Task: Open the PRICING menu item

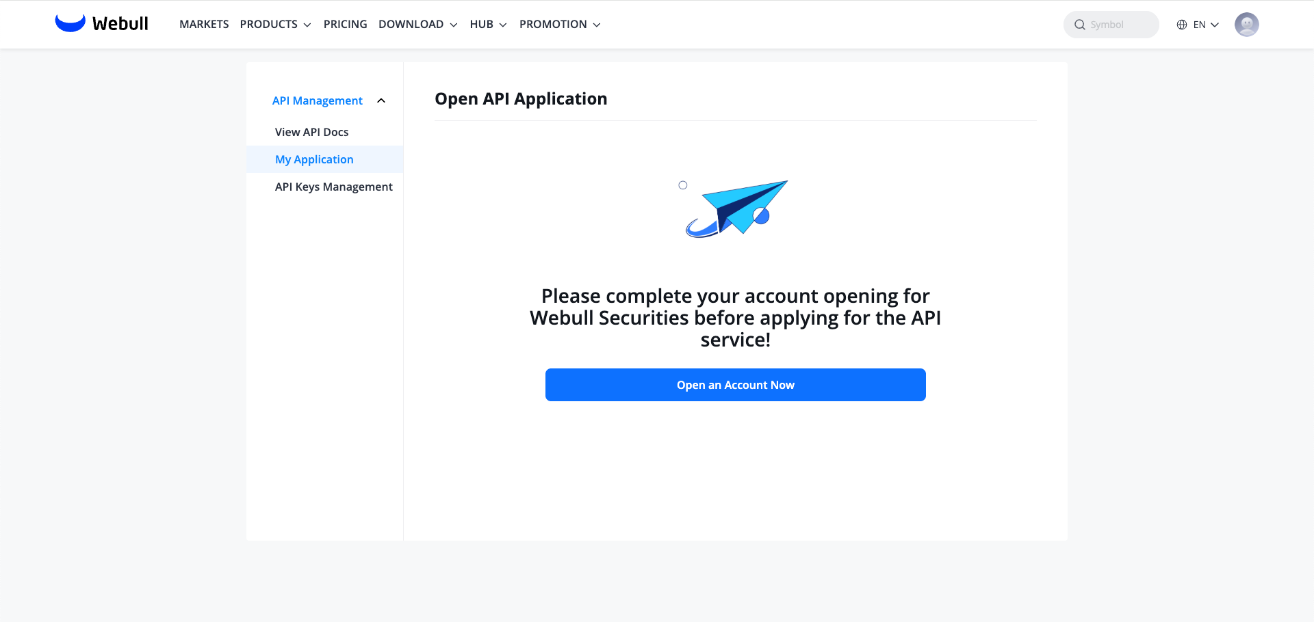Action: click(x=345, y=24)
